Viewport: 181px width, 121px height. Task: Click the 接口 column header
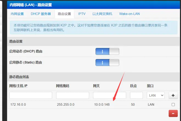click(x=150, y=86)
